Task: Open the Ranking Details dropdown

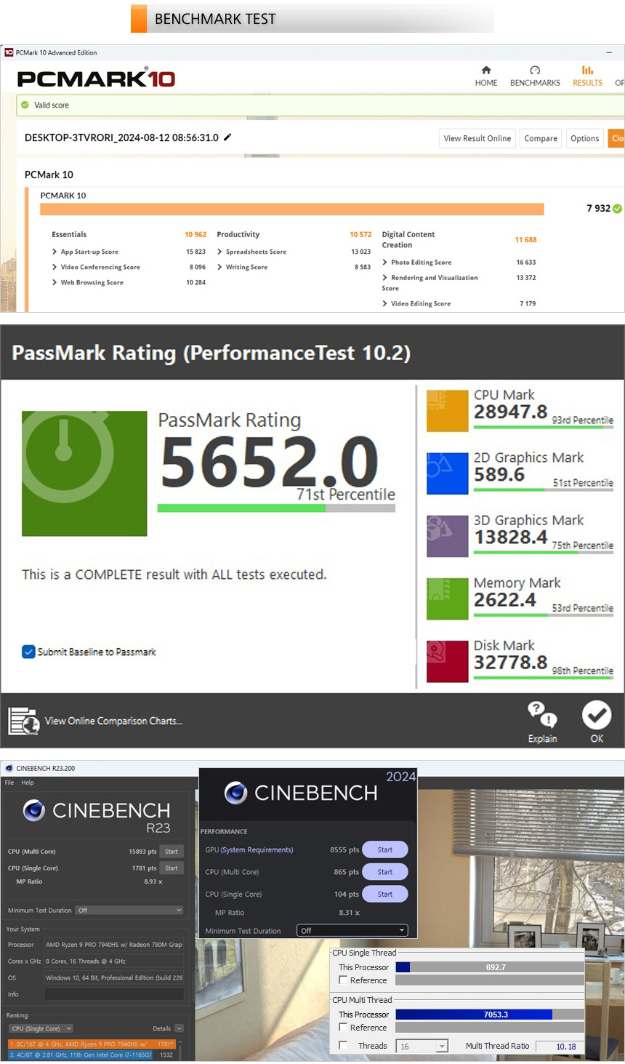Action: pyautogui.click(x=179, y=1028)
